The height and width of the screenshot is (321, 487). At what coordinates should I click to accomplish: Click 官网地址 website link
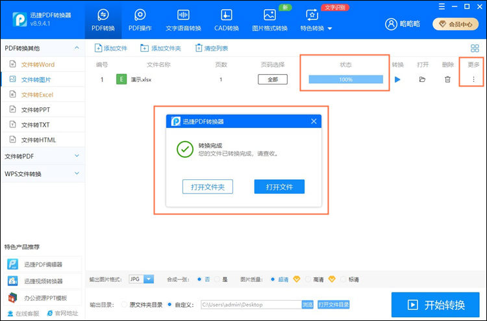[x=62, y=313]
